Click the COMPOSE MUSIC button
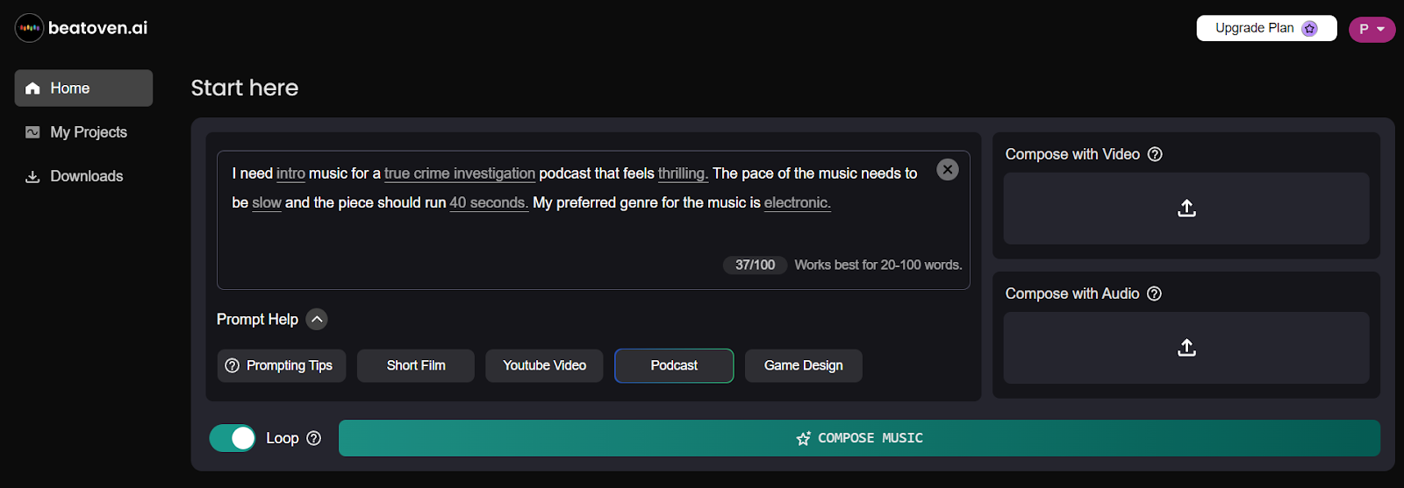 coord(859,438)
